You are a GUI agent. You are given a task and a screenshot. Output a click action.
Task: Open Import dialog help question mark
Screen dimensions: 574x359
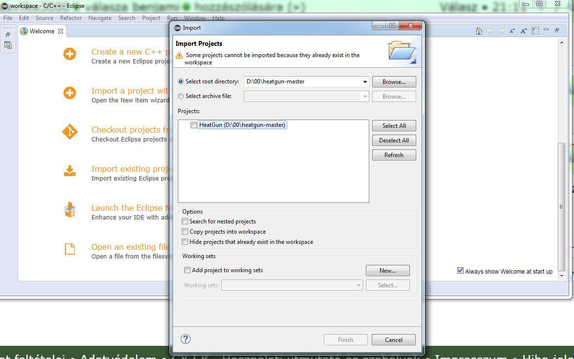click(x=186, y=339)
